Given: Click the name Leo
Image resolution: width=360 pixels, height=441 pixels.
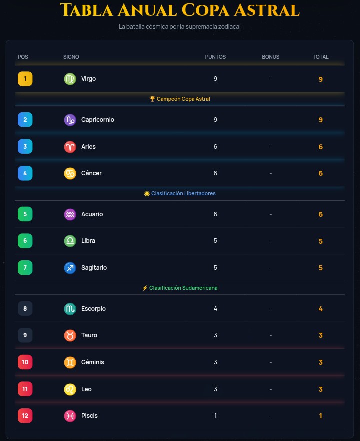Looking at the screenshot, I should click(86, 389).
